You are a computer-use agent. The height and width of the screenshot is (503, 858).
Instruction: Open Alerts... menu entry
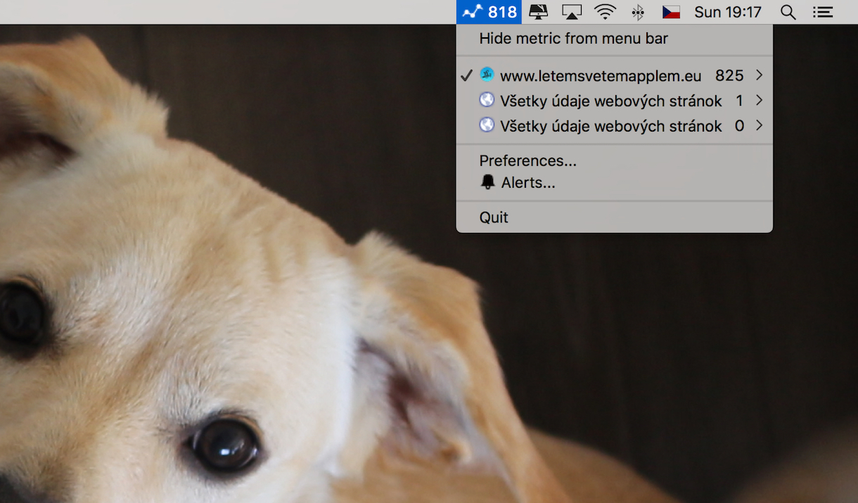coord(615,183)
